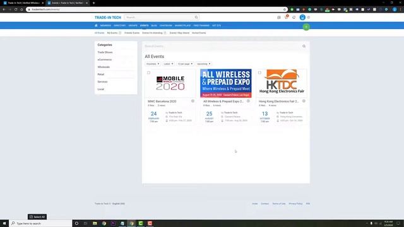Select the Trade Shows category

[105, 52]
